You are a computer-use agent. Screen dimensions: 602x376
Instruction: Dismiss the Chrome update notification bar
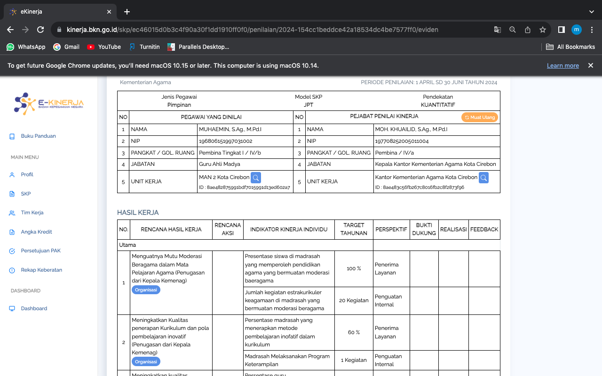click(x=591, y=66)
